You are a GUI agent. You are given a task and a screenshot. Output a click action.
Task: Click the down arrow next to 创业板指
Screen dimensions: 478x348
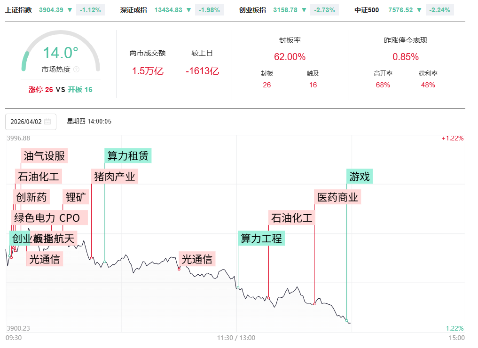coord(304,10)
